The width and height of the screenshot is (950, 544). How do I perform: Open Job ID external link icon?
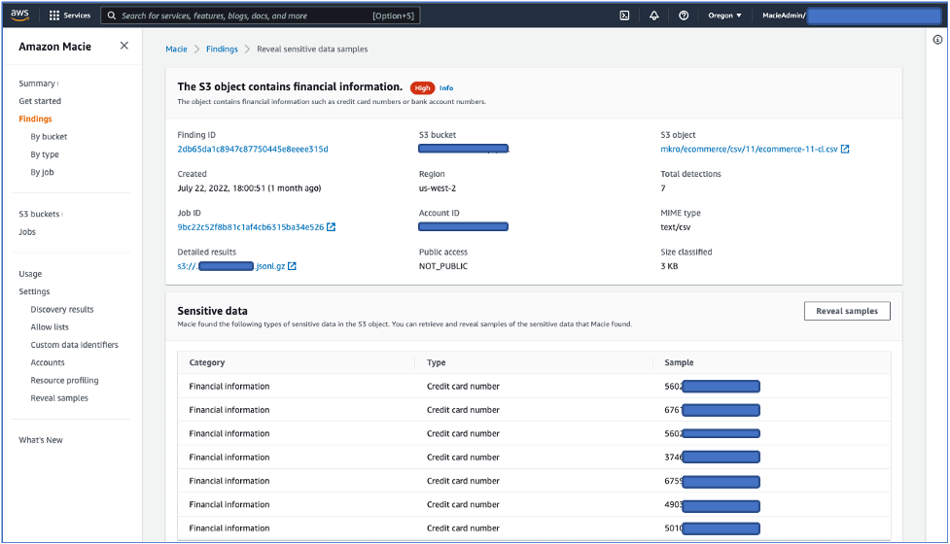(x=331, y=227)
